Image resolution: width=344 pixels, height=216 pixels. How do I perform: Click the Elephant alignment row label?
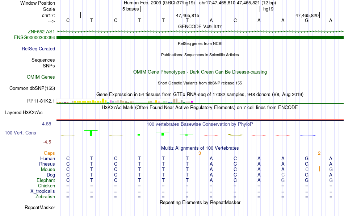[46, 180]
